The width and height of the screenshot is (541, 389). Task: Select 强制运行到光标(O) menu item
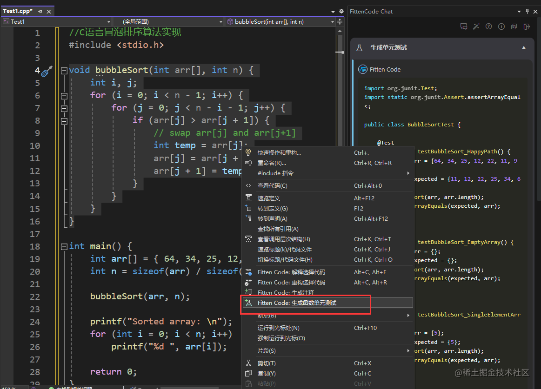(x=328, y=338)
